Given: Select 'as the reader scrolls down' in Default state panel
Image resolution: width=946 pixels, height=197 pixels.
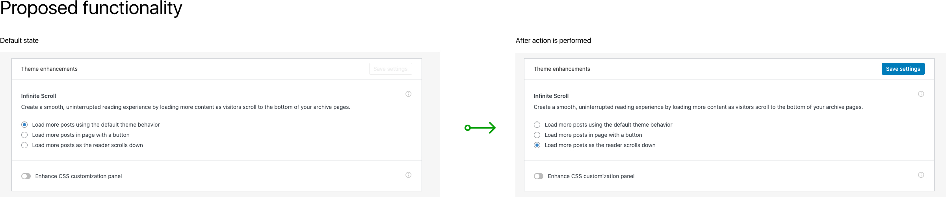Looking at the screenshot, I should click(x=24, y=145).
